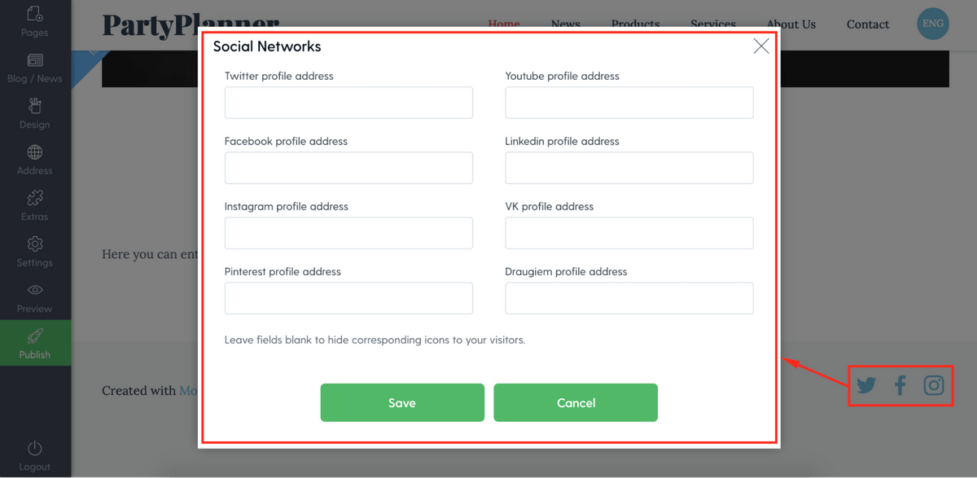Focus the Draugiem profile address field
Viewport: 977px width, 478px height.
point(629,299)
